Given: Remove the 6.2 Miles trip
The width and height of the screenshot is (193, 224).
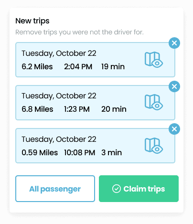Looking at the screenshot, I should [x=174, y=43].
